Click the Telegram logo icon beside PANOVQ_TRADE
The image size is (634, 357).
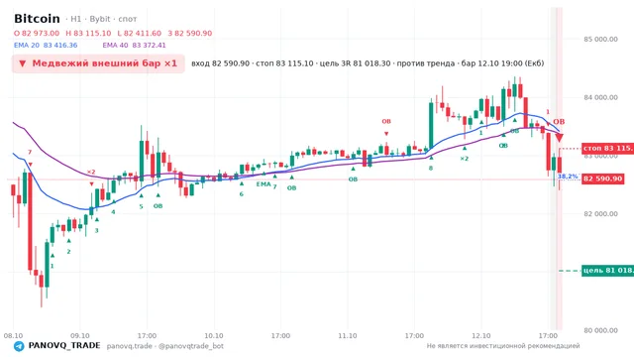pos(19,346)
